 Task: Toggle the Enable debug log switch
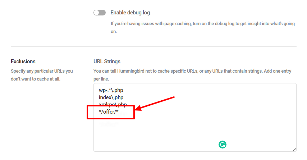[x=100, y=13]
